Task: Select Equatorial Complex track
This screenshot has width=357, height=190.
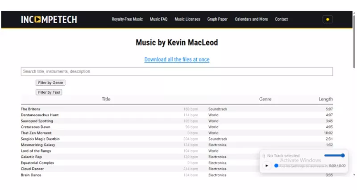Action: tap(37, 163)
